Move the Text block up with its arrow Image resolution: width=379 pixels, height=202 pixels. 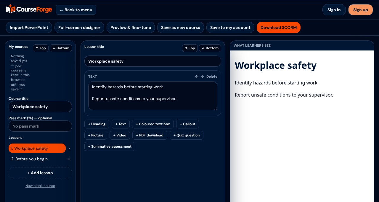tap(197, 76)
